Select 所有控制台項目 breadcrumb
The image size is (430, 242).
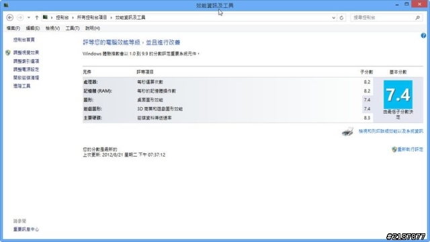(x=92, y=17)
